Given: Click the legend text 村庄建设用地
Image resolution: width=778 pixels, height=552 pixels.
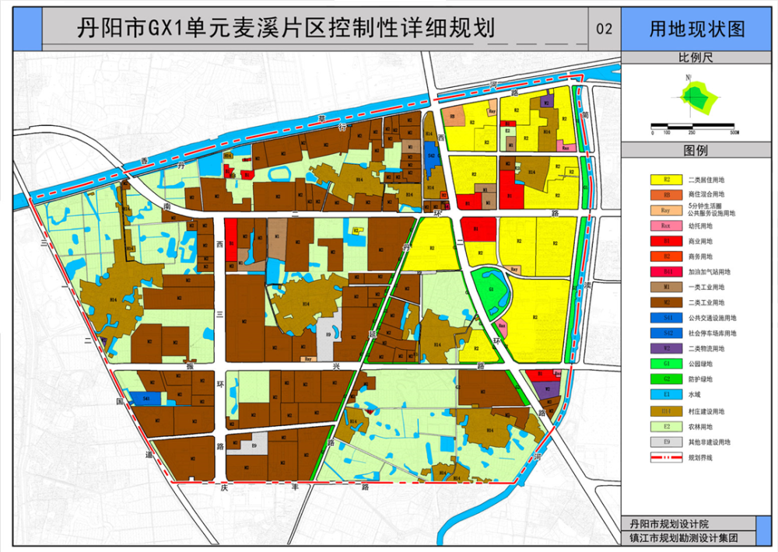Looking at the screenshot, I should tap(706, 411).
